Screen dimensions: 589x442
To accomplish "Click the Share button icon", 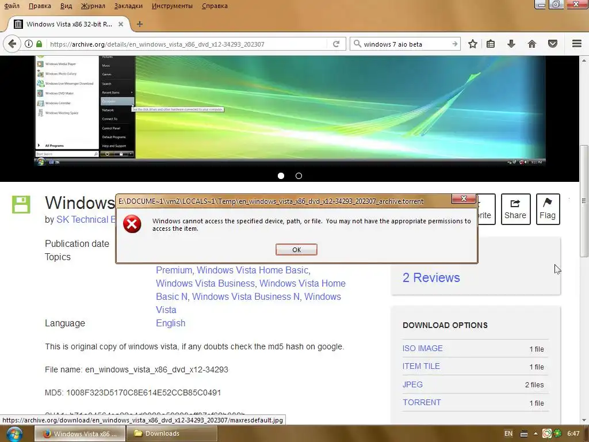I will point(515,209).
